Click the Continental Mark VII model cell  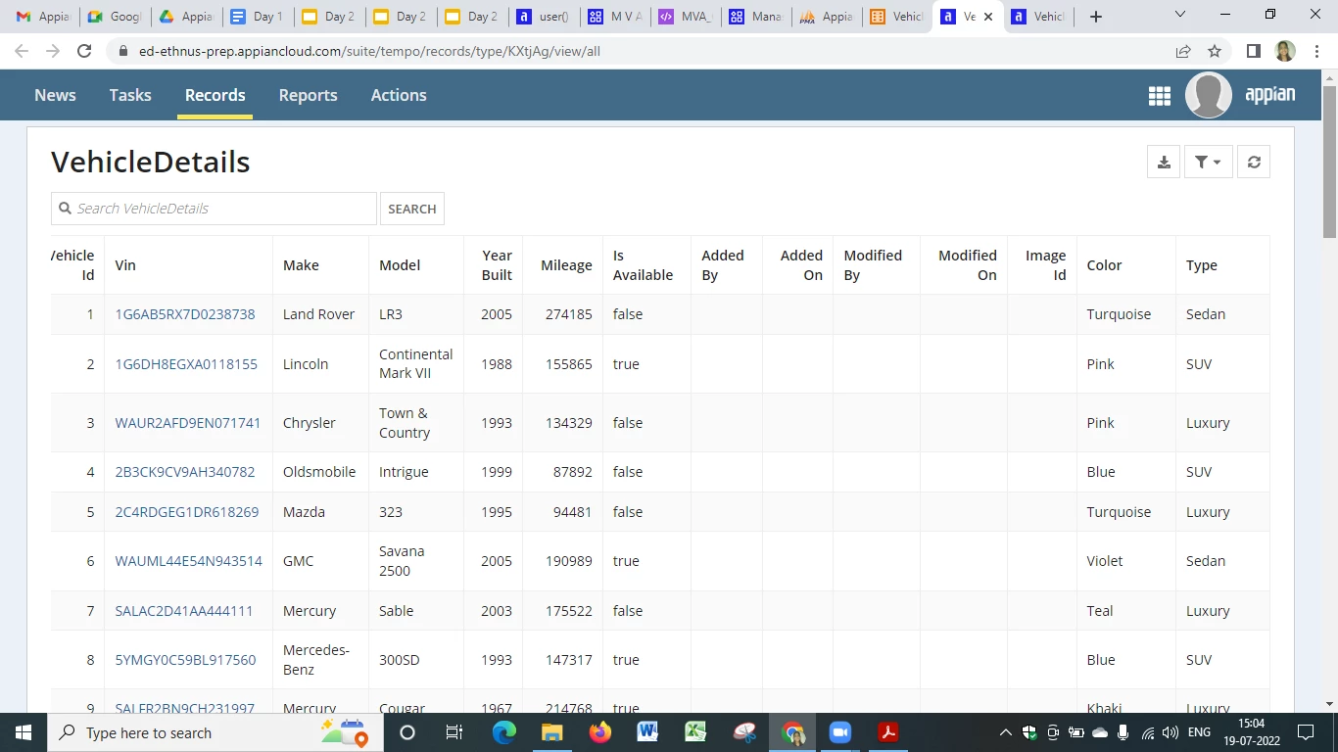pos(415,364)
